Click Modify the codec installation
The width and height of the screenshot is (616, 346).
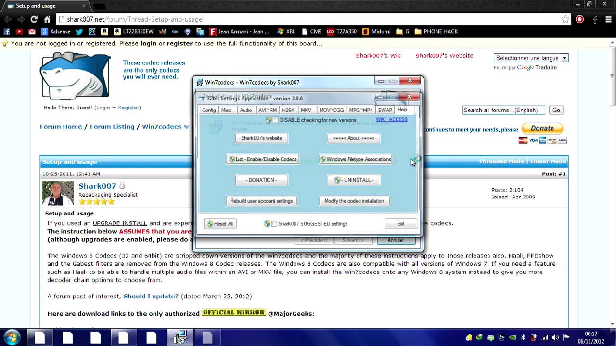pos(354,201)
